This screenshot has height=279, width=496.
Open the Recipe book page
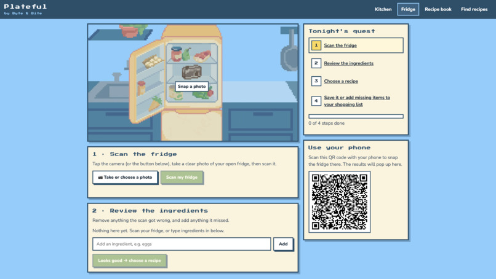pos(438,9)
